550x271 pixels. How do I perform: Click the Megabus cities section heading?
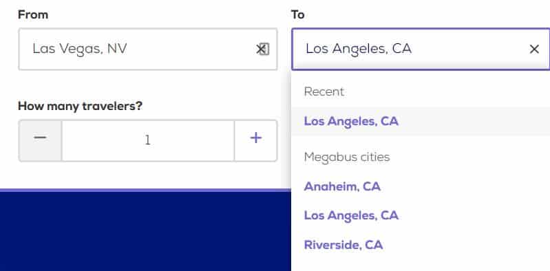tap(347, 157)
